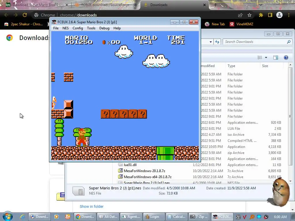Click the 4,118 KB size cell
This screenshot has width=295, height=221.
[275, 146]
